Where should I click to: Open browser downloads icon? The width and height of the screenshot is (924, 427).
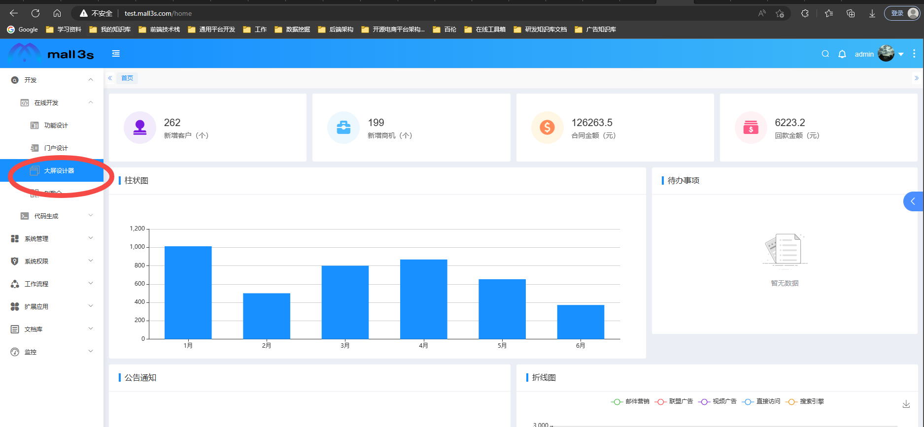(x=872, y=13)
